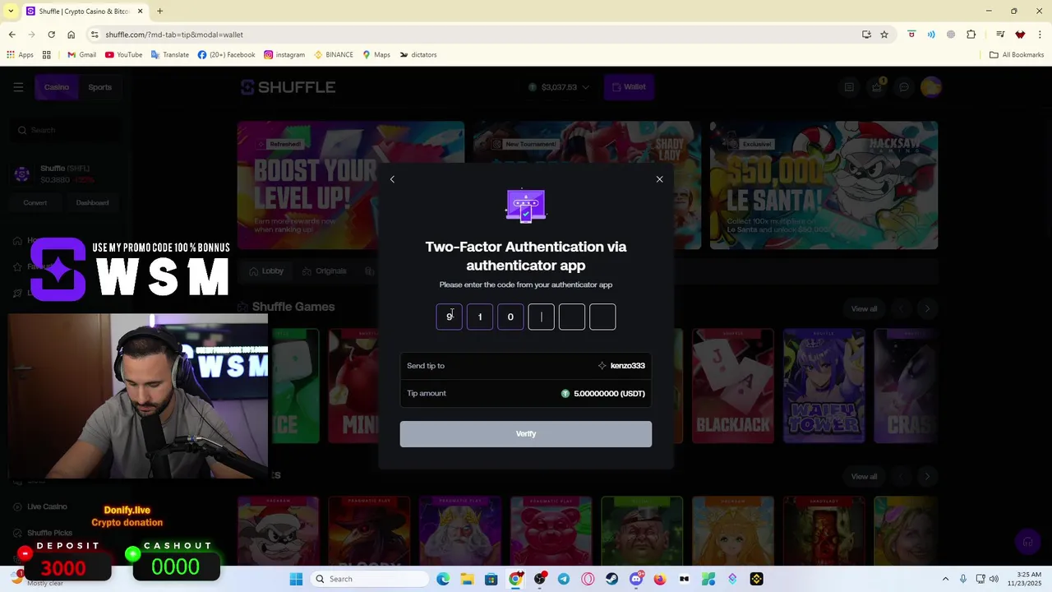Open the support headset chat icon
Screen dimensions: 1052x592
pos(1027,542)
